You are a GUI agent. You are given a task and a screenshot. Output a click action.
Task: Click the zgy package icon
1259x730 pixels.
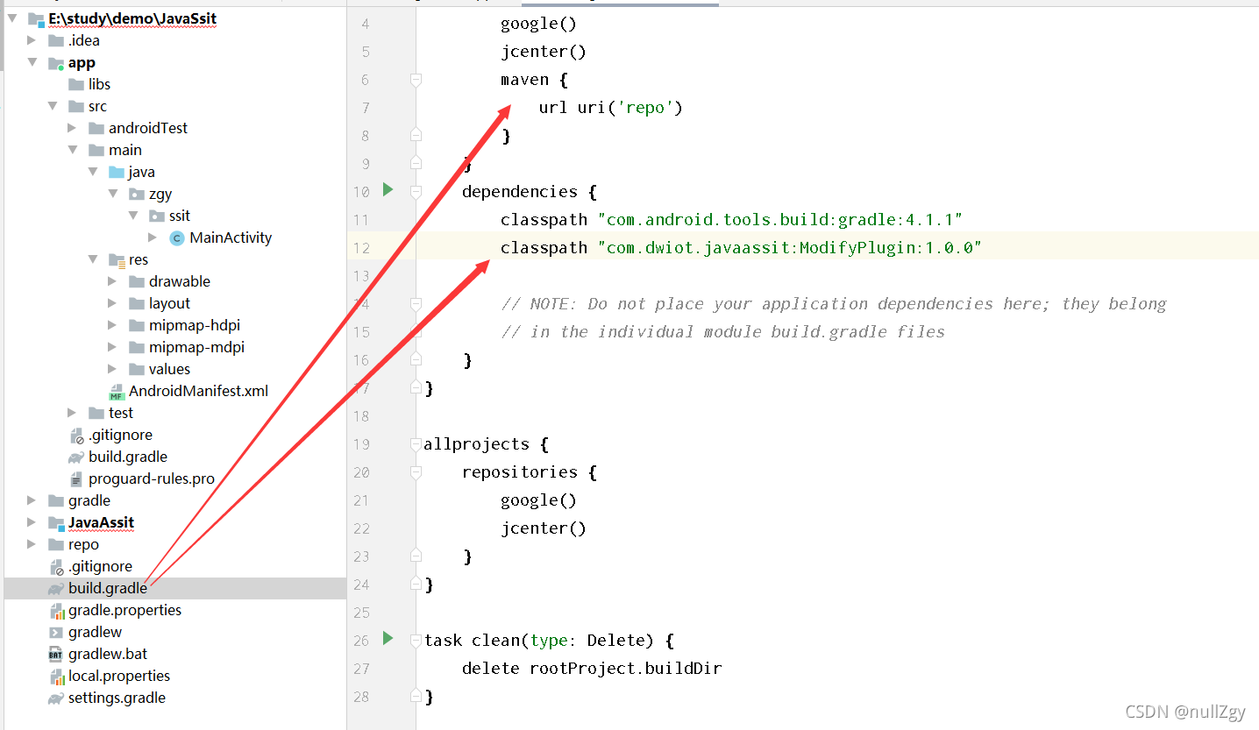(137, 194)
